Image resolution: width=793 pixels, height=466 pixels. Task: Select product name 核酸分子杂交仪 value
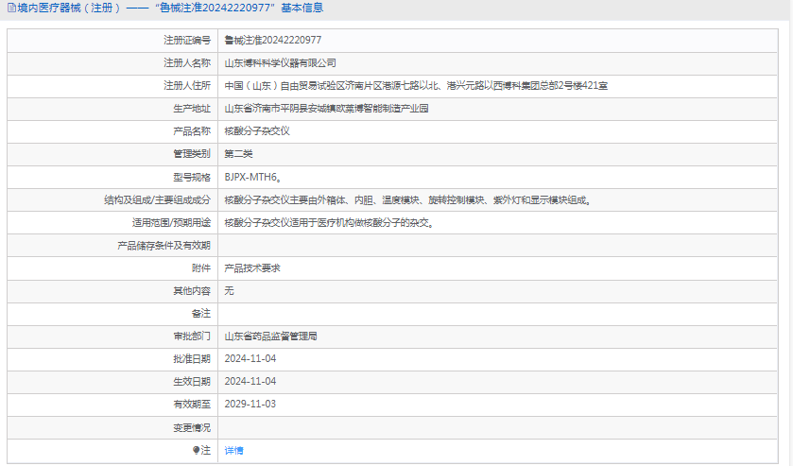click(x=257, y=131)
